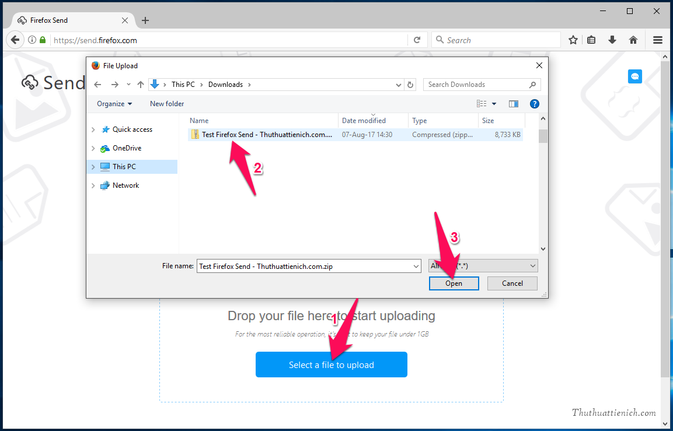
Task: Close the File Upload dialog
Action: 539,65
